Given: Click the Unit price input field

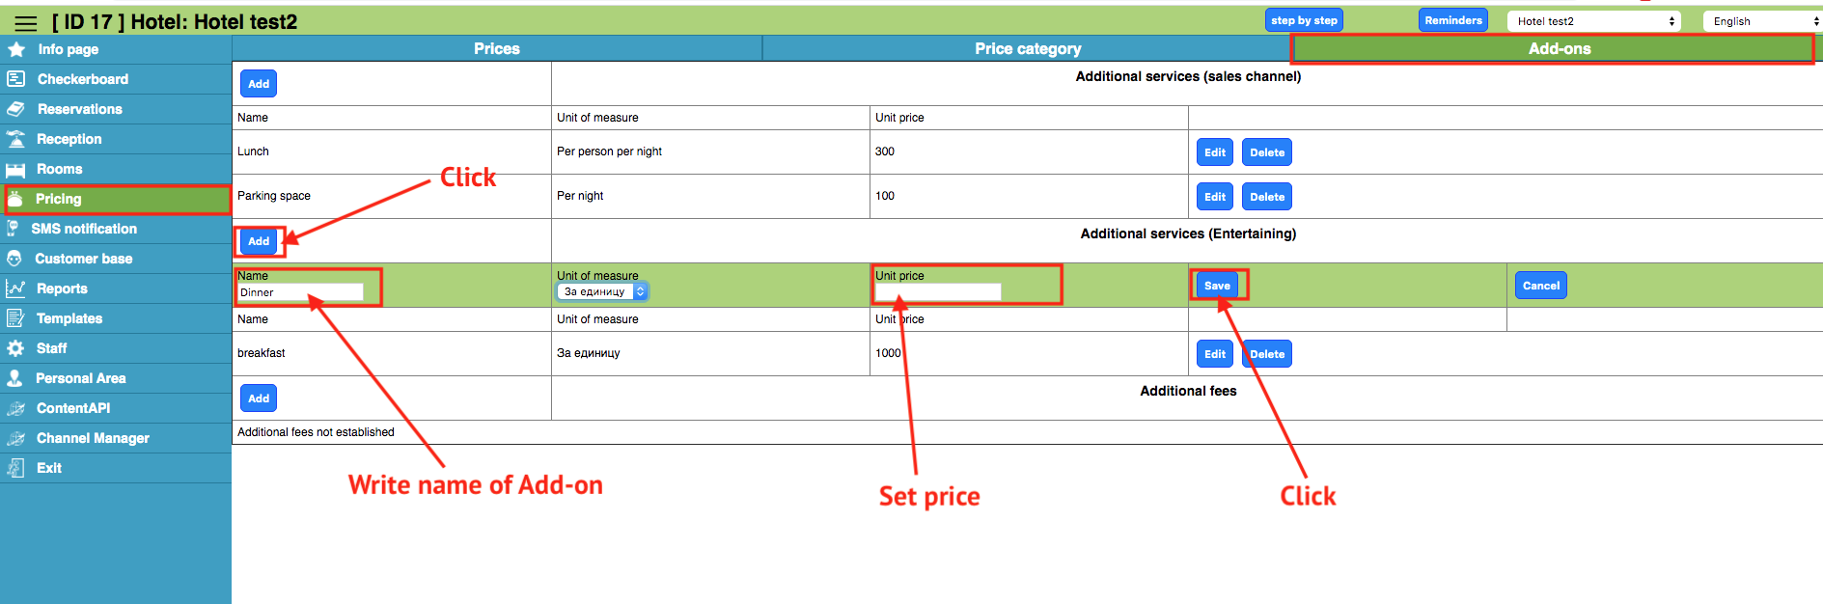Looking at the screenshot, I should pyautogui.click(x=937, y=291).
